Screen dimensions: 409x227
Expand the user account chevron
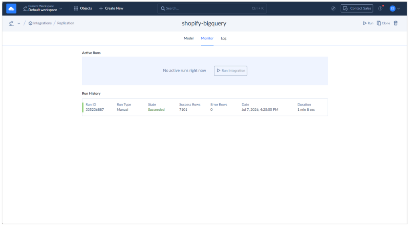pyautogui.click(x=399, y=9)
